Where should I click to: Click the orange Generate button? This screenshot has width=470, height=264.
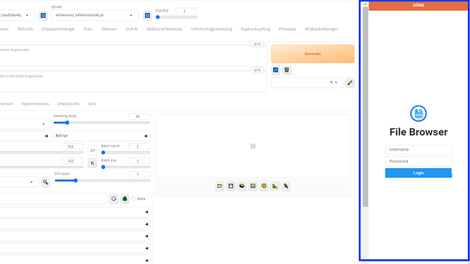click(313, 54)
